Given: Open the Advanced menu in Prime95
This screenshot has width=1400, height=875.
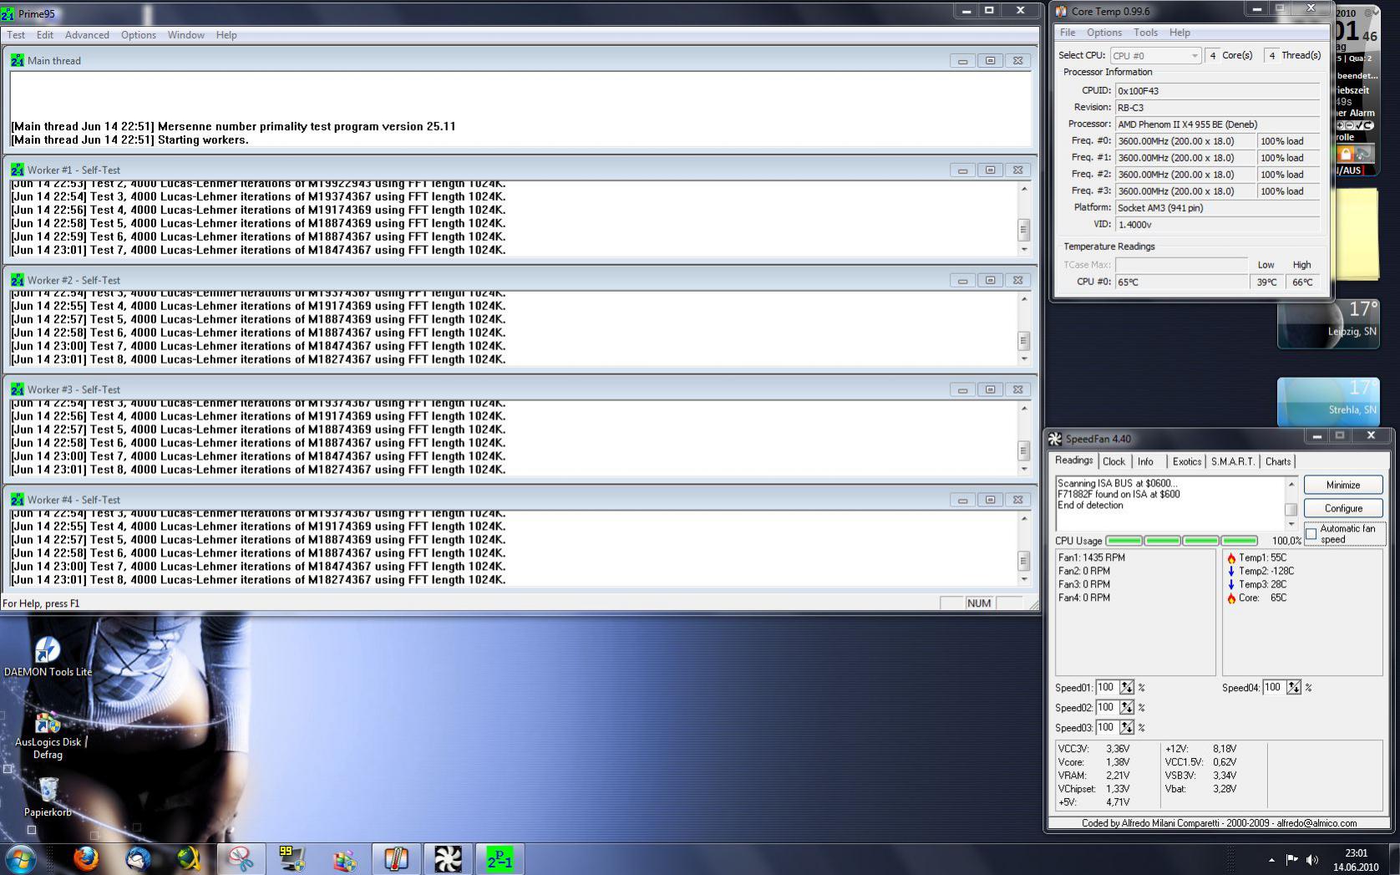Looking at the screenshot, I should point(87,35).
